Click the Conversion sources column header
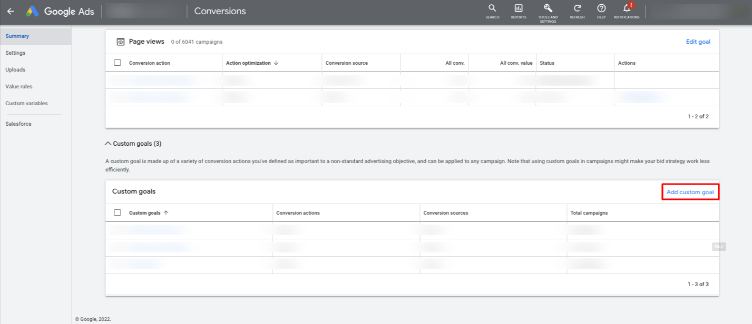The height and width of the screenshot is (324, 752). click(446, 213)
